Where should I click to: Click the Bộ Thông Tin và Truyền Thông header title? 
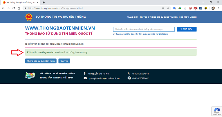[x=61, y=17]
